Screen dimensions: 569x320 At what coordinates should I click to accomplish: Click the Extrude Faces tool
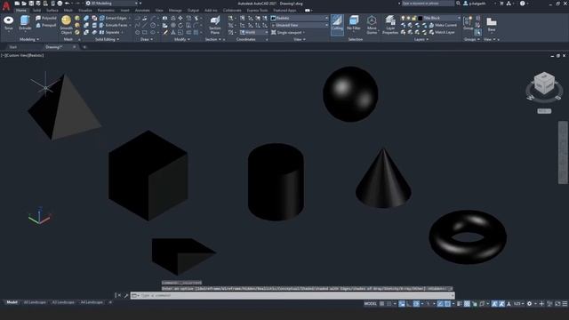[114, 25]
